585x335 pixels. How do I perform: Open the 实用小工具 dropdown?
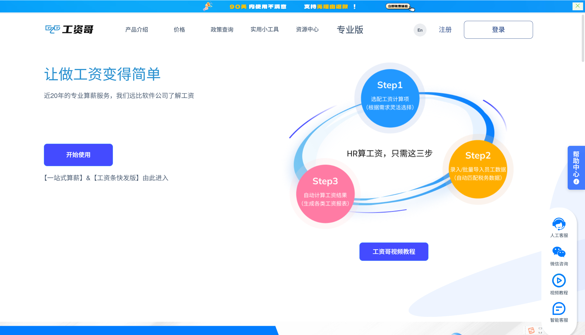click(x=265, y=30)
